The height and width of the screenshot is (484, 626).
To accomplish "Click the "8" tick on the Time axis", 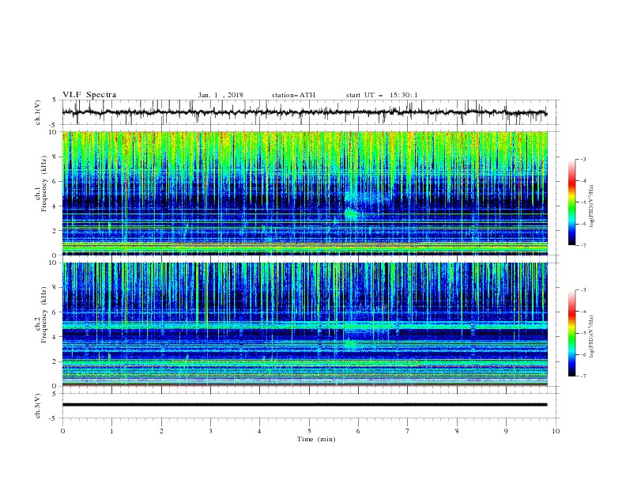I will pos(457,431).
